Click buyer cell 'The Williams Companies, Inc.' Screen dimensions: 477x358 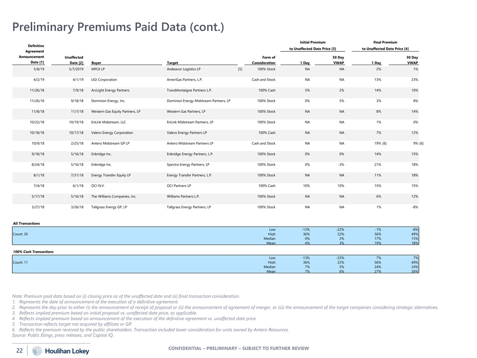pyautogui.click(x=114, y=196)
